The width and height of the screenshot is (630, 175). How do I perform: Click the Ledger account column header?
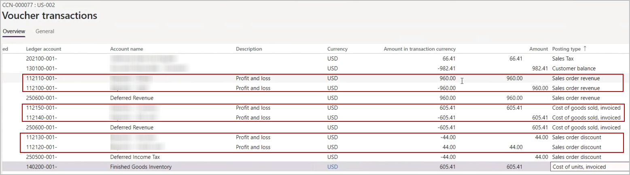click(x=44, y=49)
